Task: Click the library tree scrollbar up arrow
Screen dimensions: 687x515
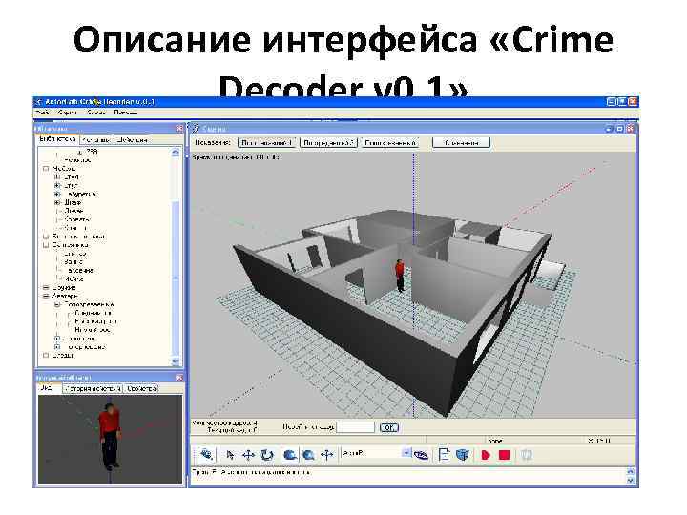Action: tap(176, 153)
